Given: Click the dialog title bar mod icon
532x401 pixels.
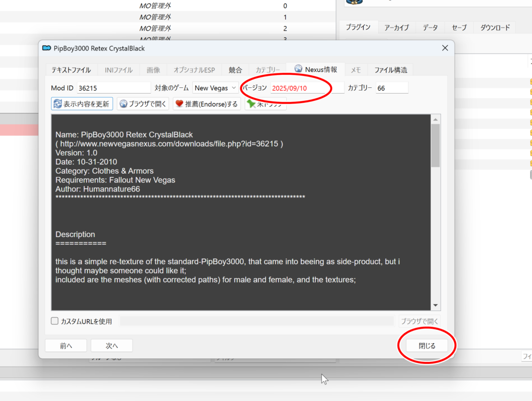Looking at the screenshot, I should [47, 48].
